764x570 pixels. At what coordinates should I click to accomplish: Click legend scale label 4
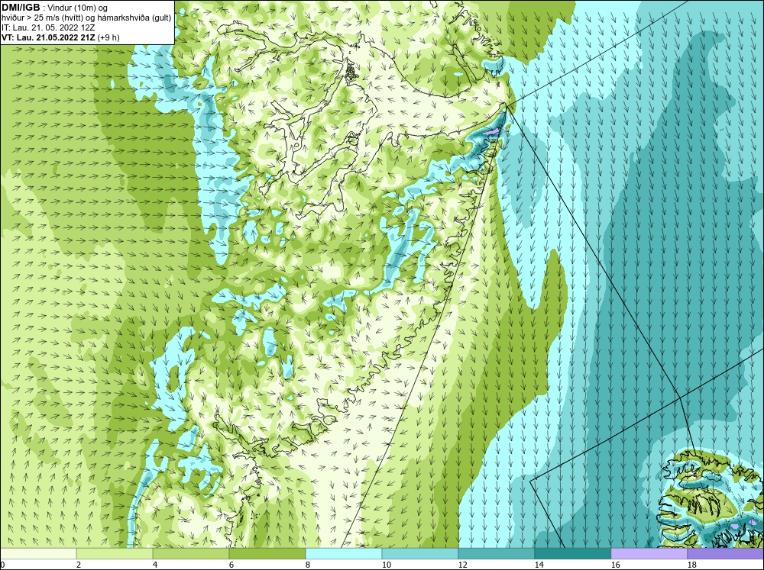pos(155,565)
